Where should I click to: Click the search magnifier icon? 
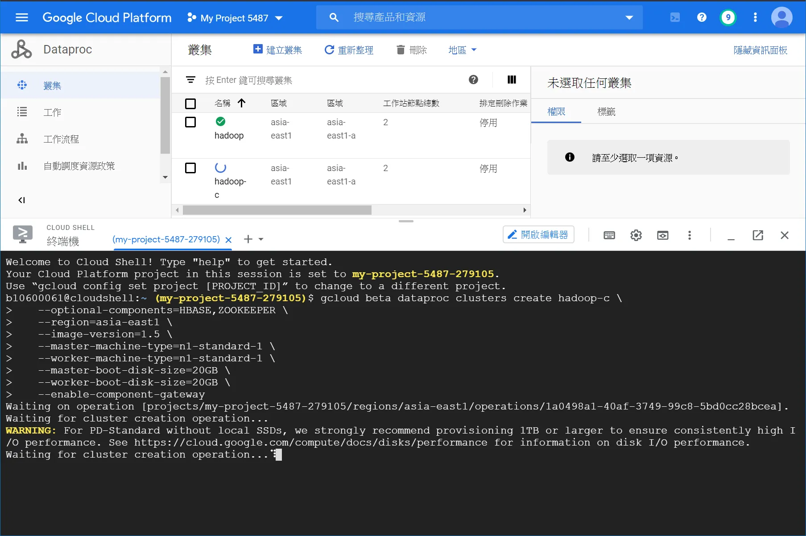coord(334,17)
